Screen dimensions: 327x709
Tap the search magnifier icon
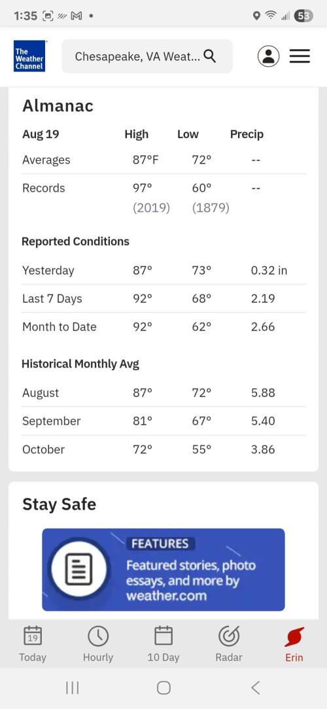[x=209, y=56]
